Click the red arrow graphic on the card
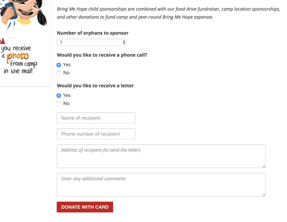 coord(2,41)
